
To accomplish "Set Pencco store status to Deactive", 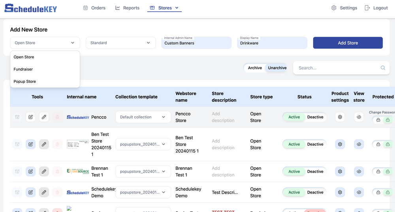I will point(315,117).
